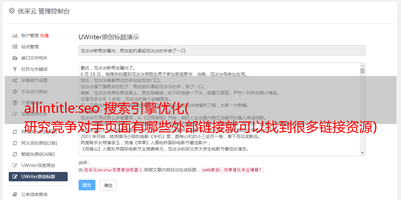The width and height of the screenshot is (401, 200).
Task: Click the title input field about 范冰冰新男友曝光
Action: [222, 50]
